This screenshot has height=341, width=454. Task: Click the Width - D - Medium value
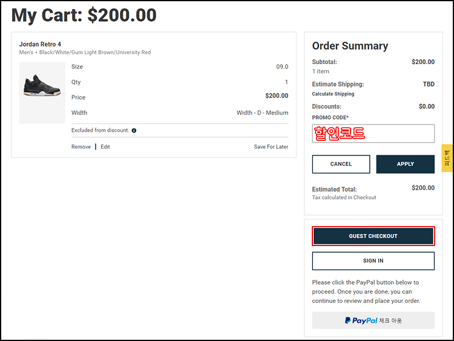point(262,112)
